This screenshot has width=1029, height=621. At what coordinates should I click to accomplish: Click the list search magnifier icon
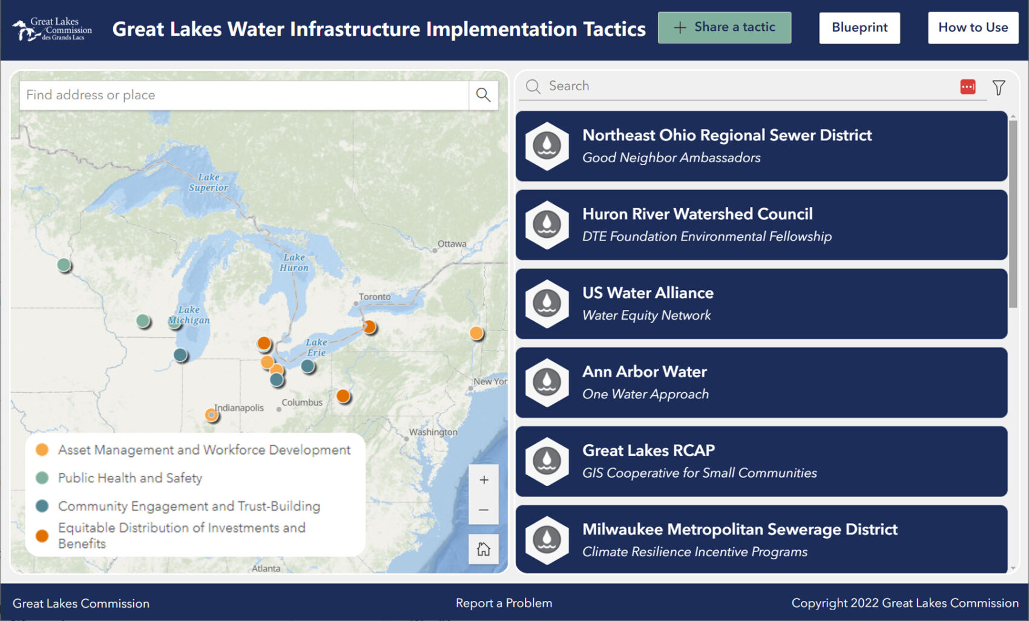[x=533, y=87]
